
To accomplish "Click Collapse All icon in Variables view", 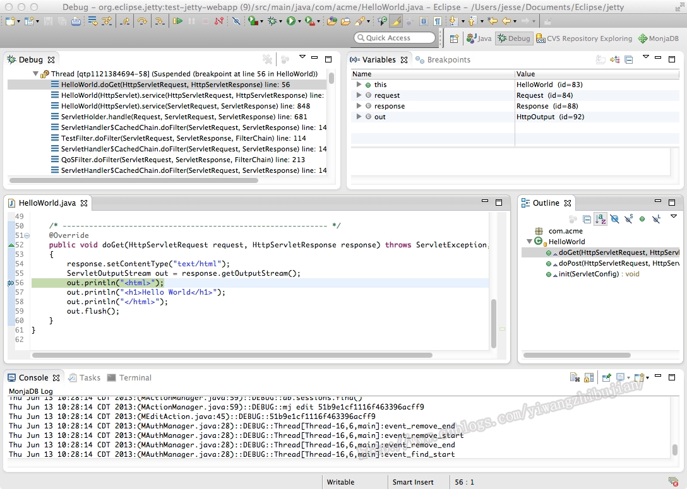I will tap(629, 59).
